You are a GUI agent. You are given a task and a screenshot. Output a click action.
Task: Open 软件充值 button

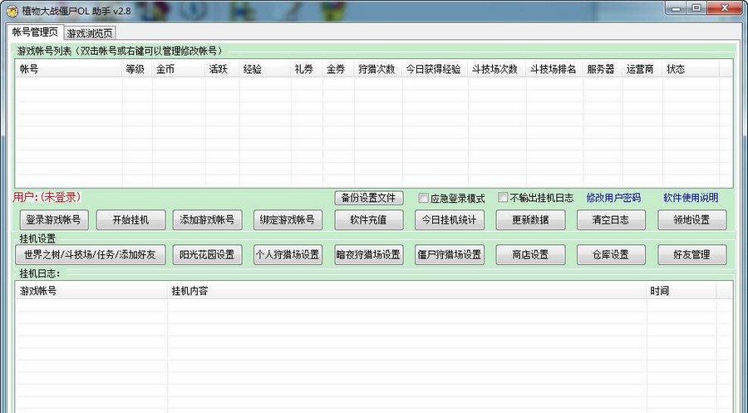(x=369, y=220)
